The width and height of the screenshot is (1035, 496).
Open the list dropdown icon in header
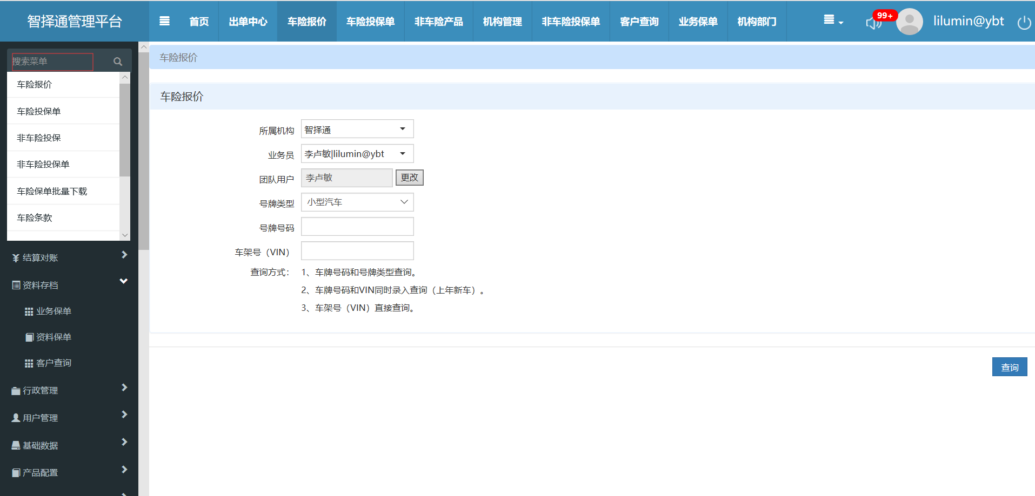click(833, 21)
